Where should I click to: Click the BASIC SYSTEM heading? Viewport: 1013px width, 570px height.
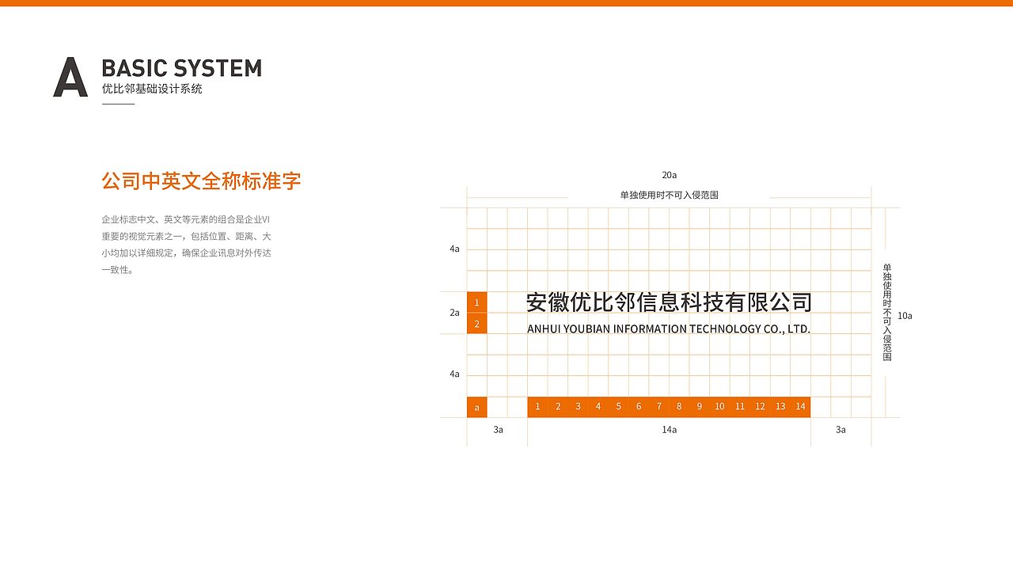tap(182, 68)
